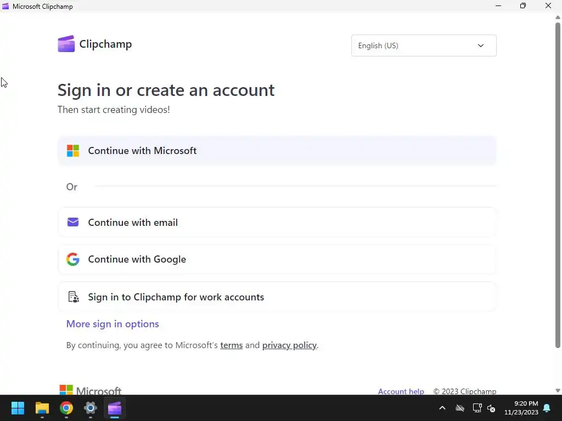Click the vertical scrollbar thumb

558,185
